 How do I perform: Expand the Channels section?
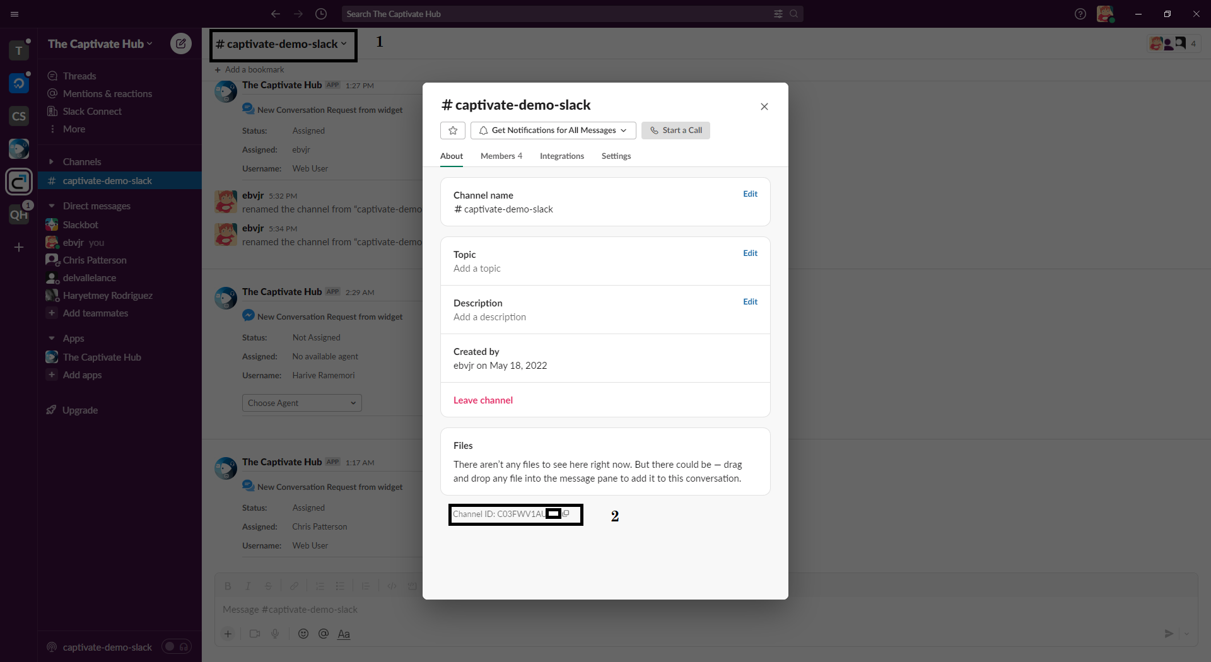point(52,162)
